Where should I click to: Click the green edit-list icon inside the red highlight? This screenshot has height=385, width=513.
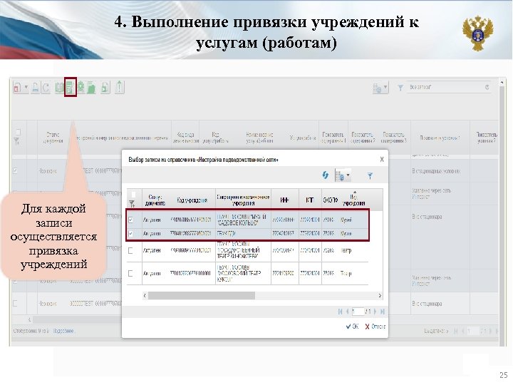pos(70,88)
